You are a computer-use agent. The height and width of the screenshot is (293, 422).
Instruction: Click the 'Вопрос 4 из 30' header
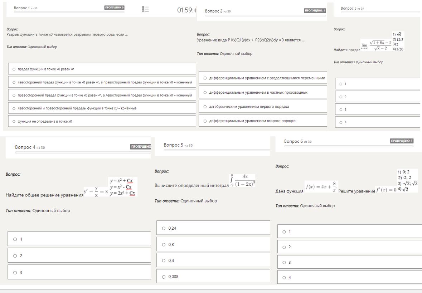click(30, 147)
